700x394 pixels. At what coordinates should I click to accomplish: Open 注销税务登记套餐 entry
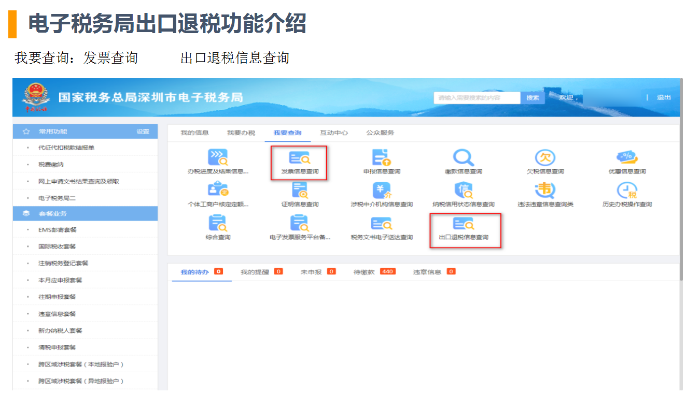[x=86, y=263]
